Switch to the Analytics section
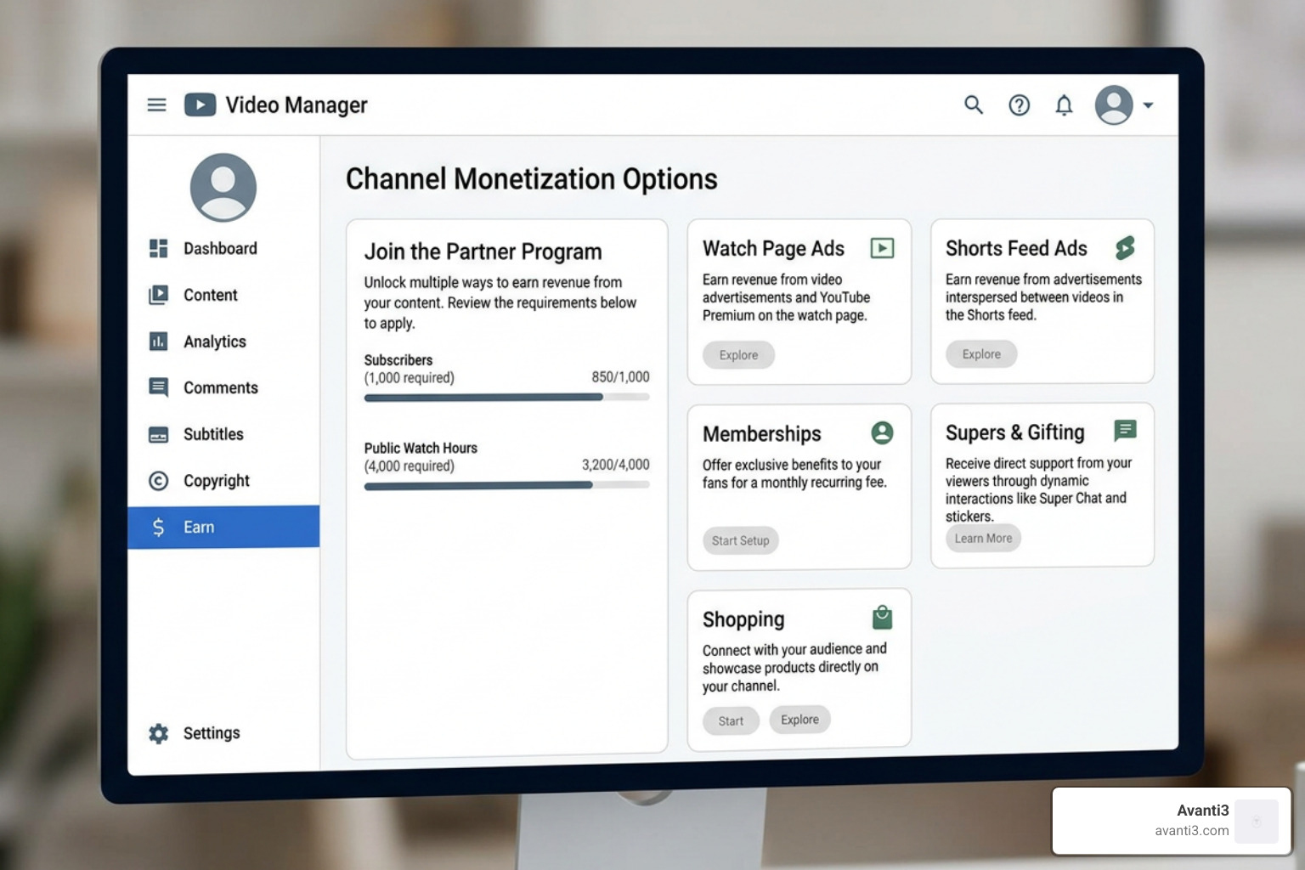The width and height of the screenshot is (1305, 870). [x=215, y=342]
